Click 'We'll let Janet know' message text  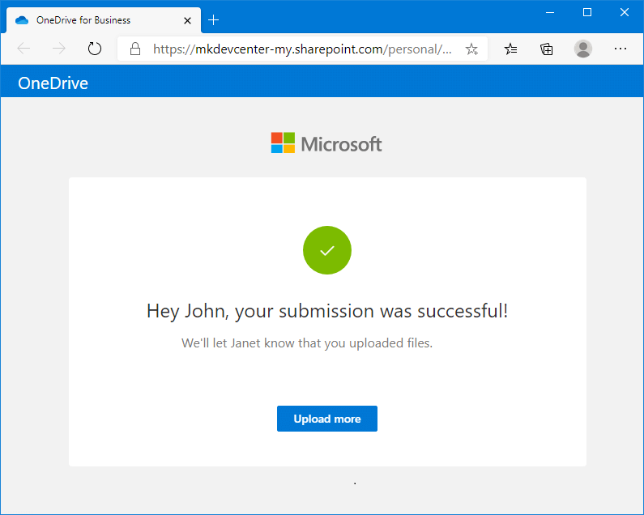(x=307, y=343)
